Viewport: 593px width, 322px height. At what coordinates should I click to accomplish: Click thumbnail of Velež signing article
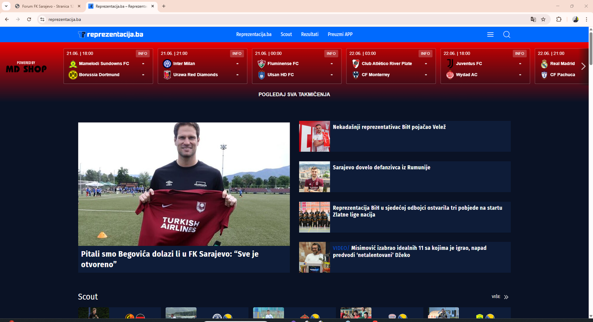point(315,136)
